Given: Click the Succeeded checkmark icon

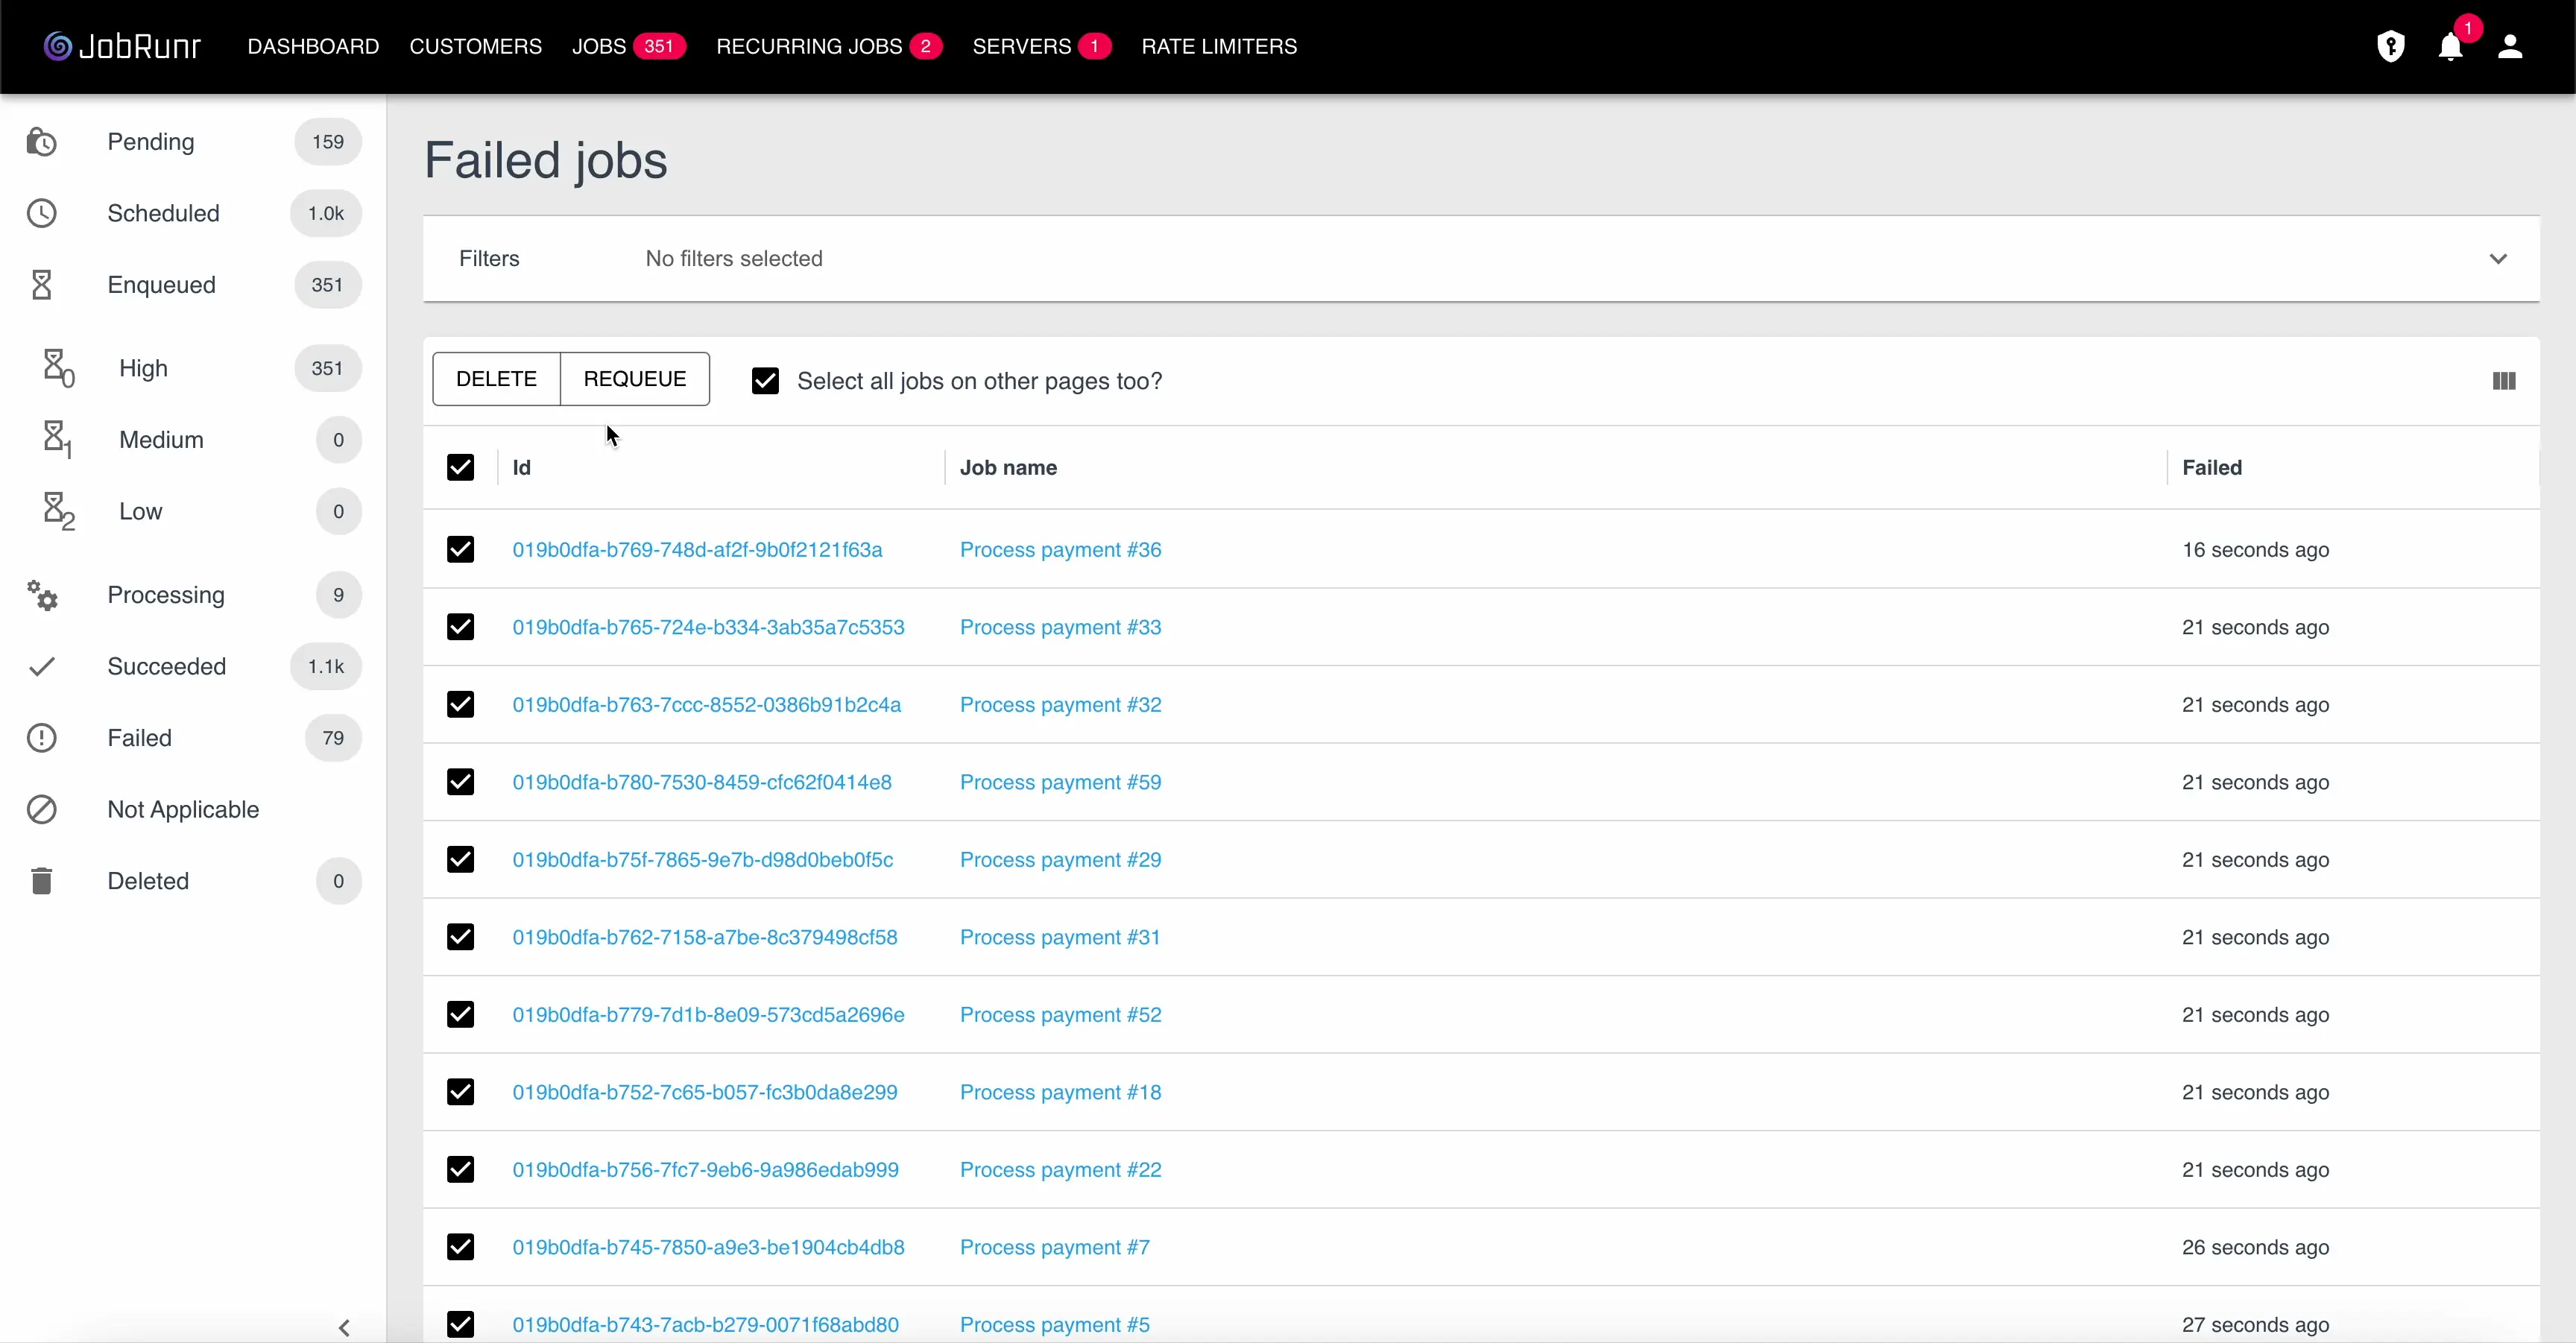Looking at the screenshot, I should pyautogui.click(x=41, y=666).
